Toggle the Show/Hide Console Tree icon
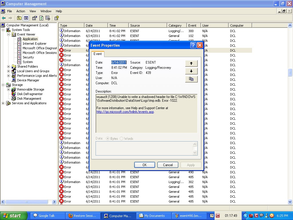This screenshot has width=293, height=220. click(x=26, y=18)
